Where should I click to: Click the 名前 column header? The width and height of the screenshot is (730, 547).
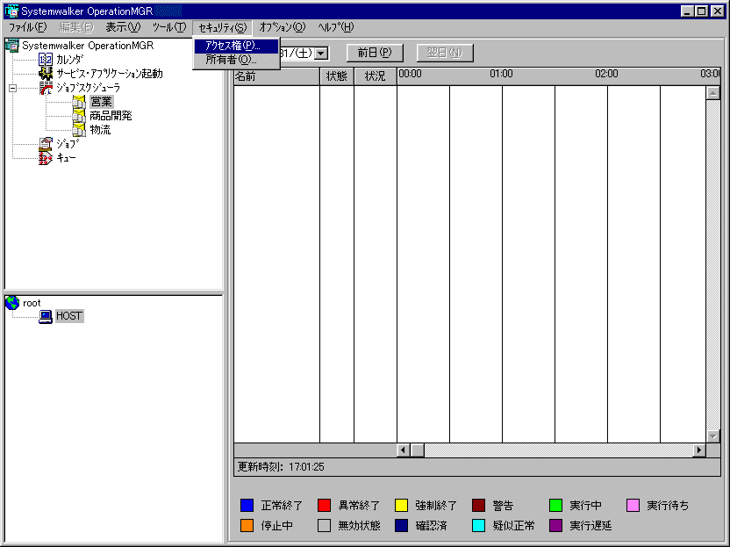click(277, 76)
